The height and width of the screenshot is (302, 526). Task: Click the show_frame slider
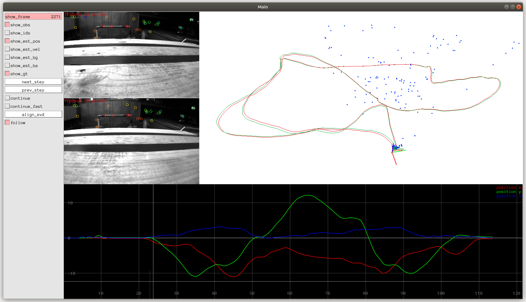point(33,16)
